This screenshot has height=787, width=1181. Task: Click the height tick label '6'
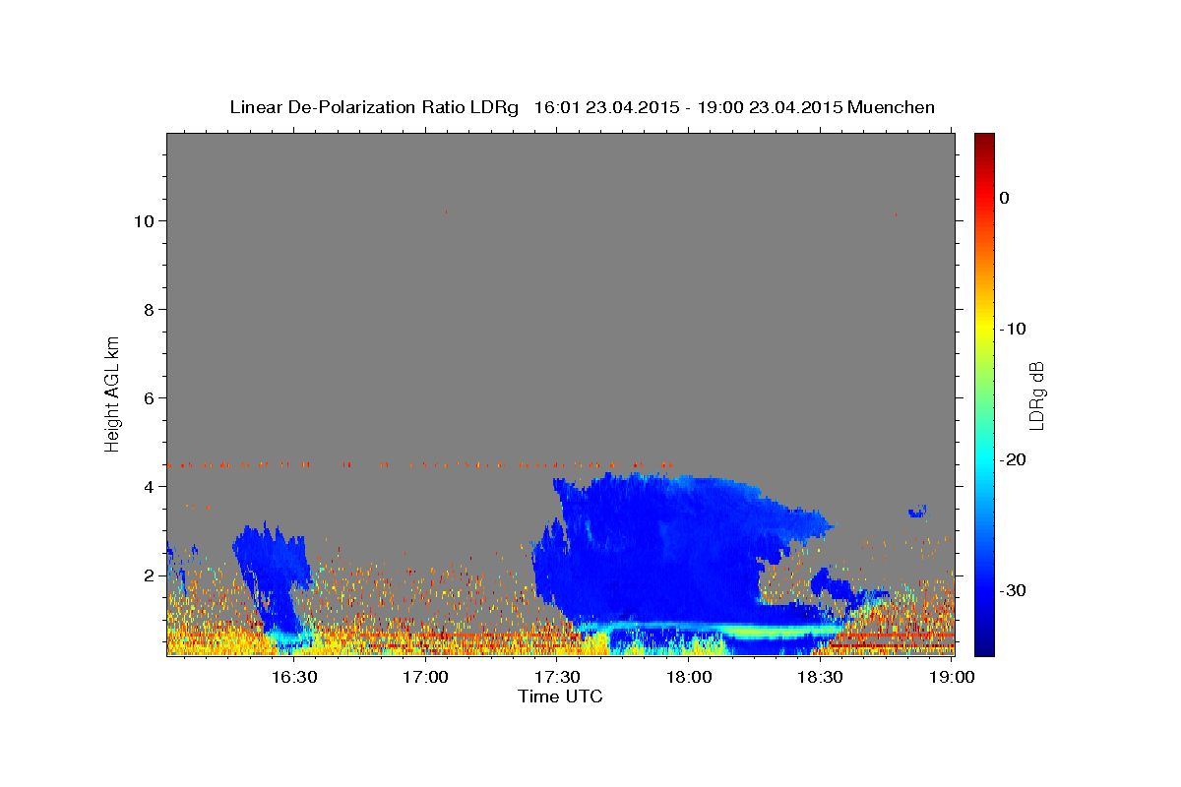pos(149,397)
